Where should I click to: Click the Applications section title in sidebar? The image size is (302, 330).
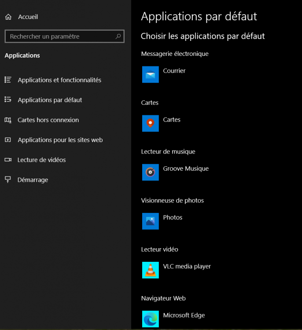(x=22, y=55)
